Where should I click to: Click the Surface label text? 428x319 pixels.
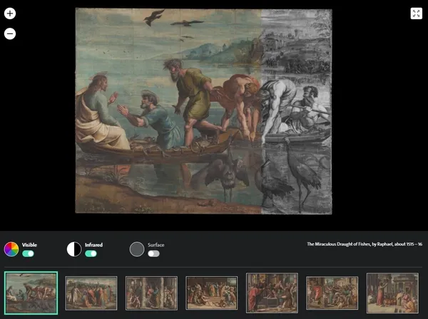[156, 245]
